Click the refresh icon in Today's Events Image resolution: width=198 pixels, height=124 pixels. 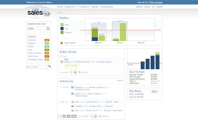click(x=80, y=72)
